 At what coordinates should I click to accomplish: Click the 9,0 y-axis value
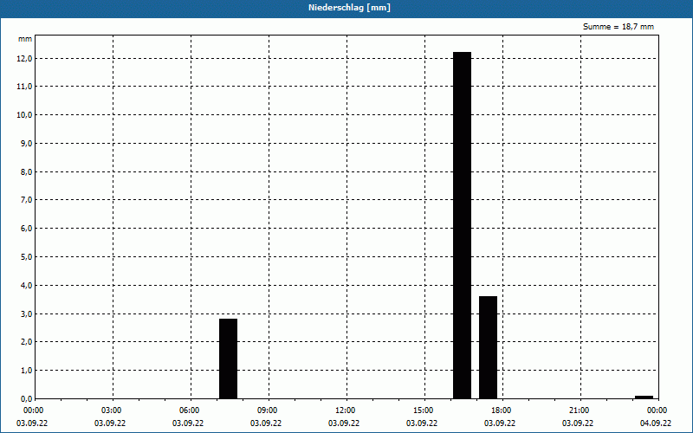coord(27,143)
